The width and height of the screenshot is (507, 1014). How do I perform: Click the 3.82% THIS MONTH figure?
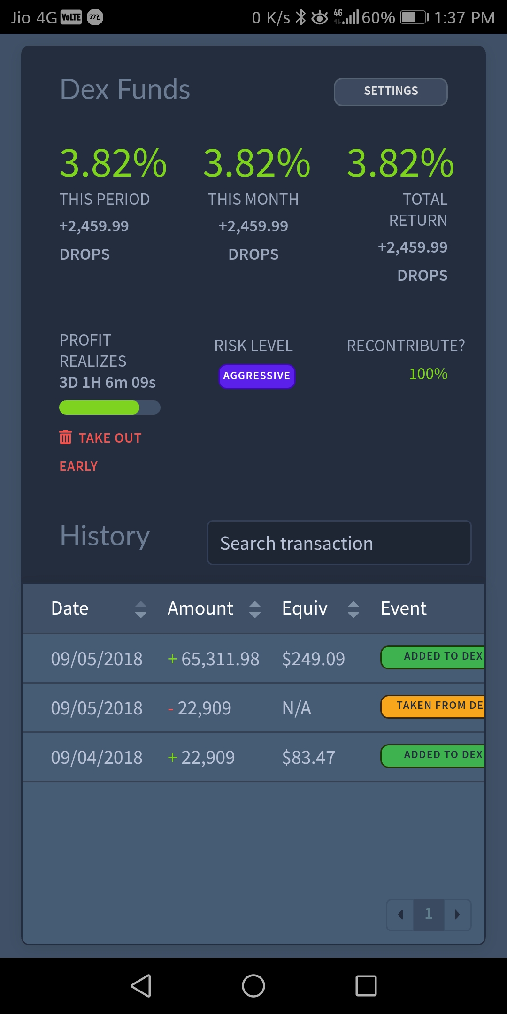(257, 163)
